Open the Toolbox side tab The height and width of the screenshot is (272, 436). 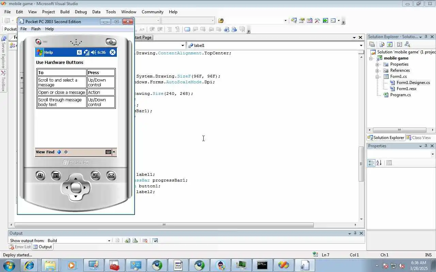coord(3,82)
